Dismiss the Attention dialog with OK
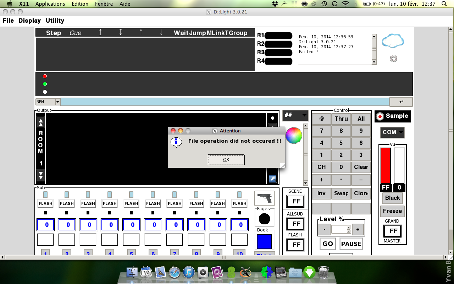Image resolution: width=454 pixels, height=284 pixels. (226, 160)
